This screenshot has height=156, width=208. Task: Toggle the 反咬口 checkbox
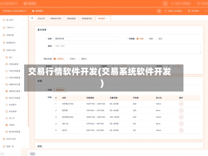point(68,59)
